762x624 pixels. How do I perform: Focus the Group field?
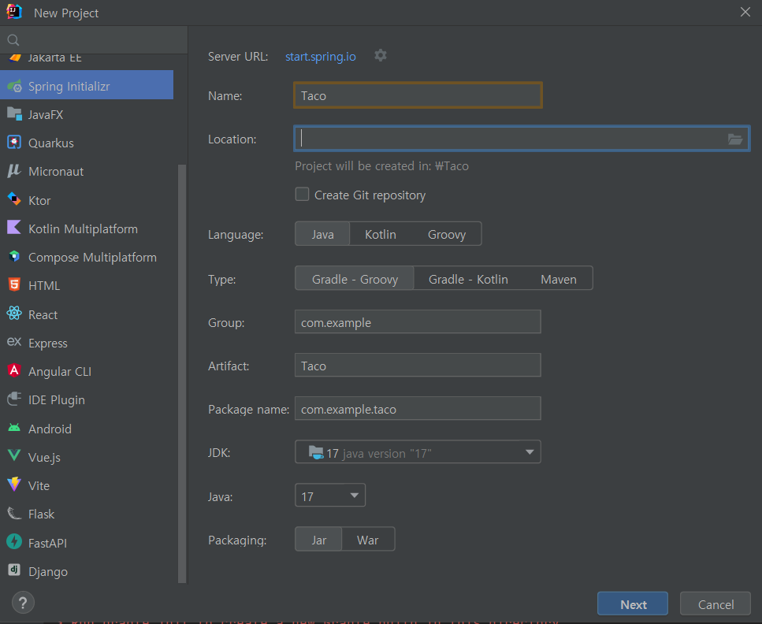point(418,321)
